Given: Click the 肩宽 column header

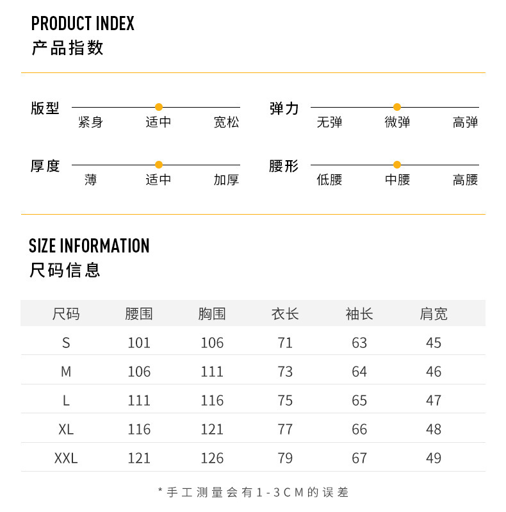Looking at the screenshot, I should [x=434, y=314].
